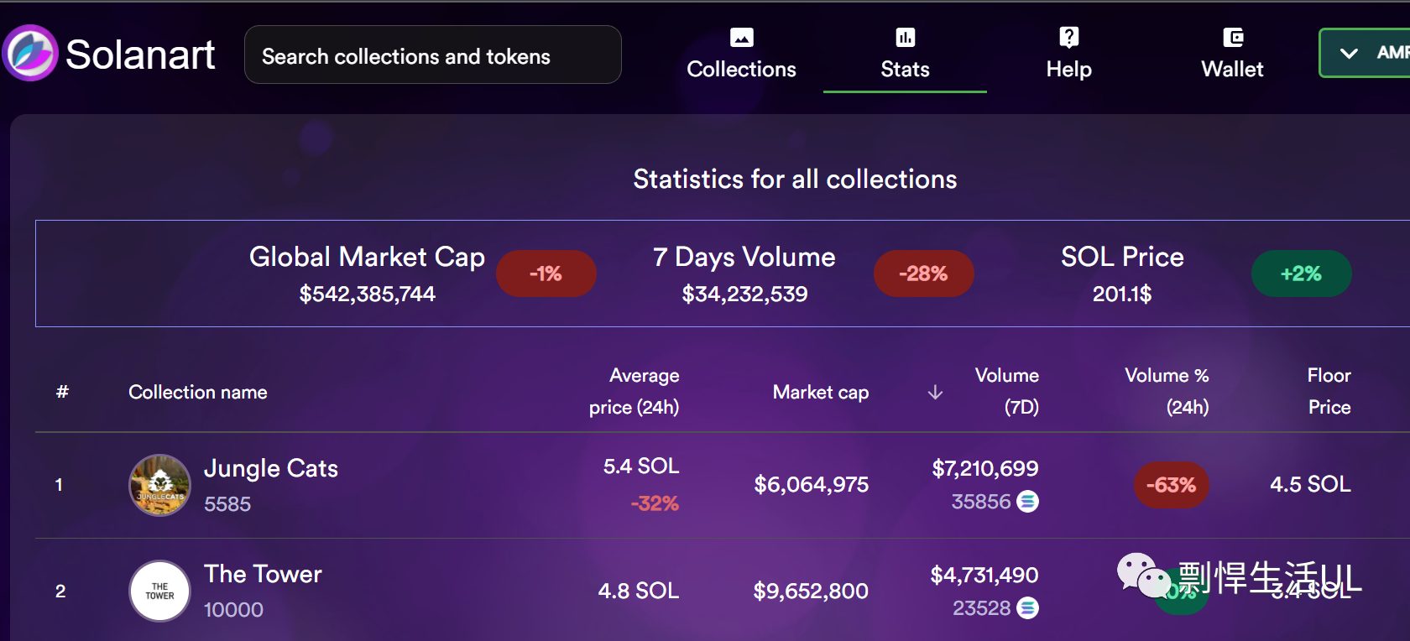Screen dimensions: 1410x641
Task: Expand the green chevron dropdown at top right
Action: 1349,53
